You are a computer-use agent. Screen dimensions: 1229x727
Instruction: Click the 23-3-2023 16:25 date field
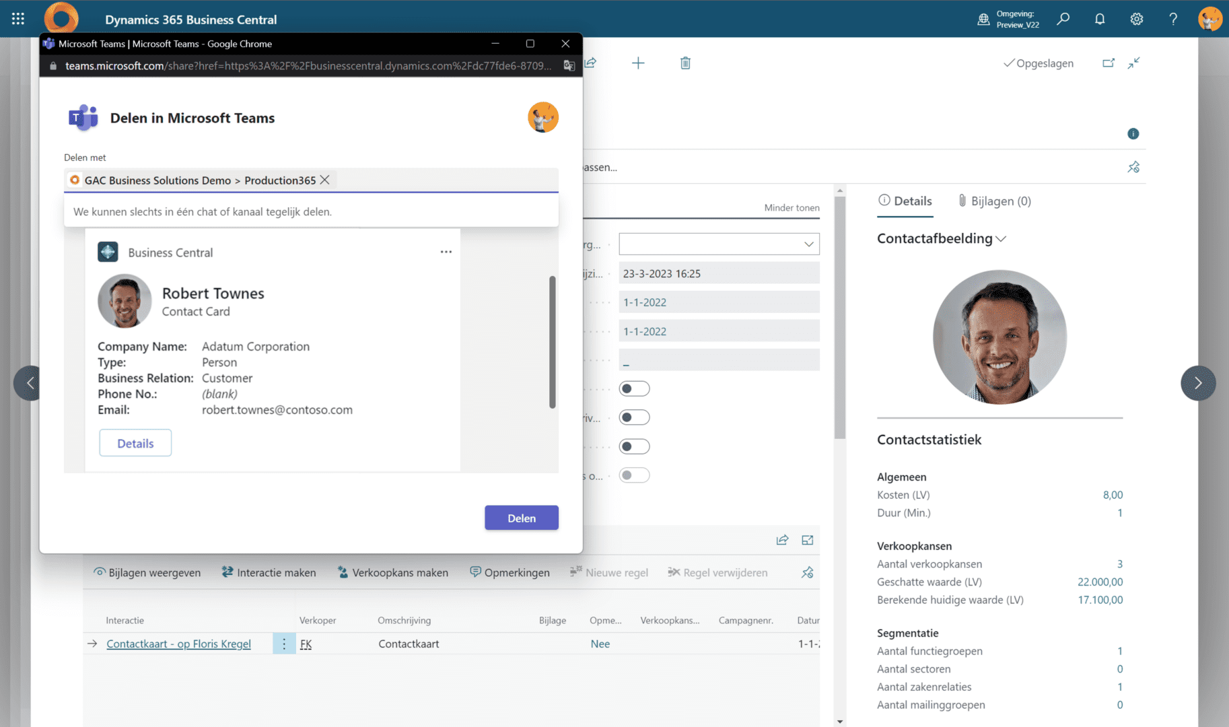click(719, 273)
